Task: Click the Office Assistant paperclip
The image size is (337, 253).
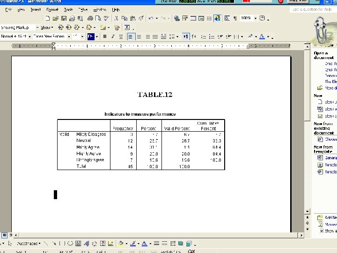Action: pyautogui.click(x=321, y=30)
